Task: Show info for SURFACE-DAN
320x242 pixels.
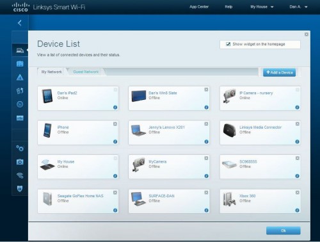Action: click(206, 210)
